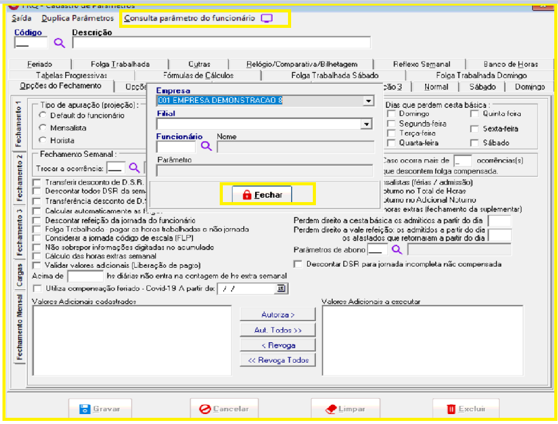Switch to the Feriado tab
558x424 pixels.
[x=40, y=64]
